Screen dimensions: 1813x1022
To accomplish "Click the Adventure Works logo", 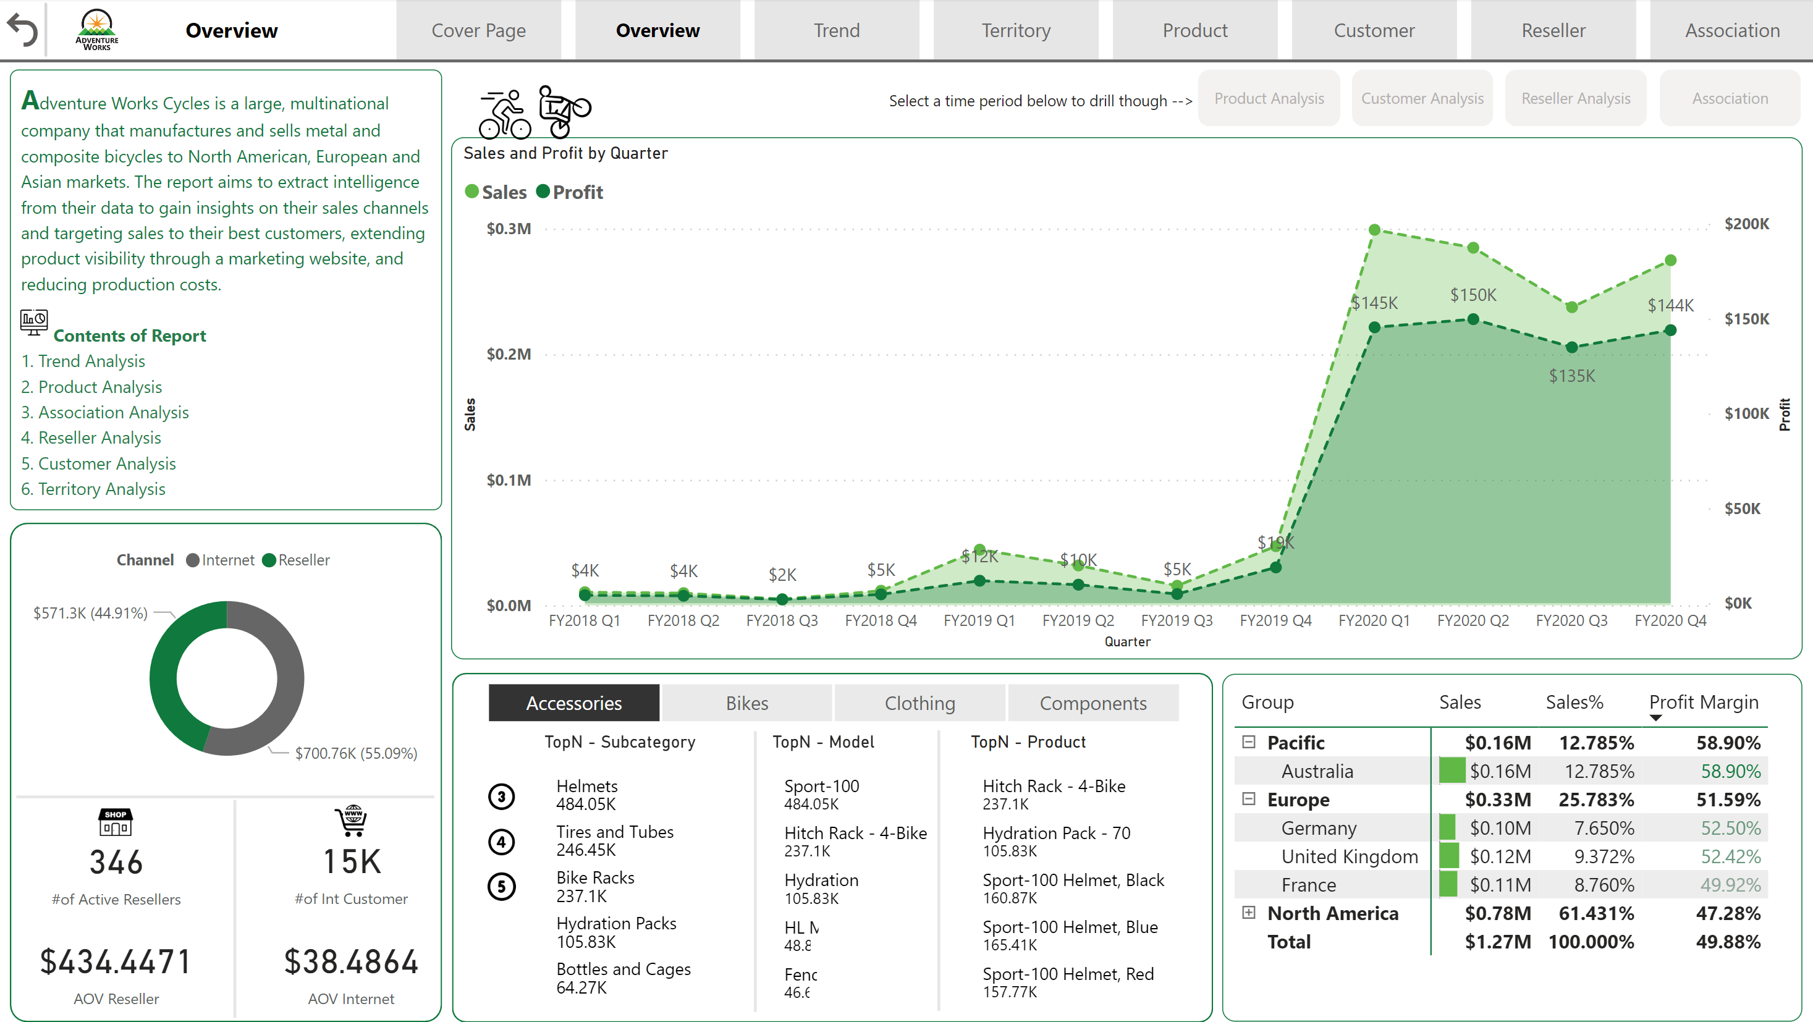I will point(96,30).
